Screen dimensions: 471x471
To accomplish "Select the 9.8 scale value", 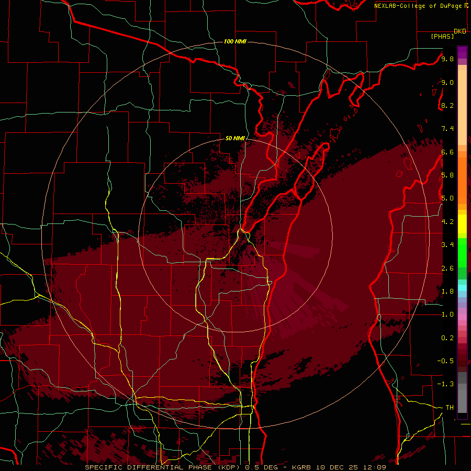I will [x=447, y=59].
